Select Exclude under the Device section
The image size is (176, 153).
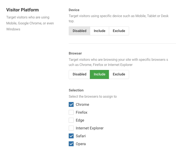click(119, 31)
